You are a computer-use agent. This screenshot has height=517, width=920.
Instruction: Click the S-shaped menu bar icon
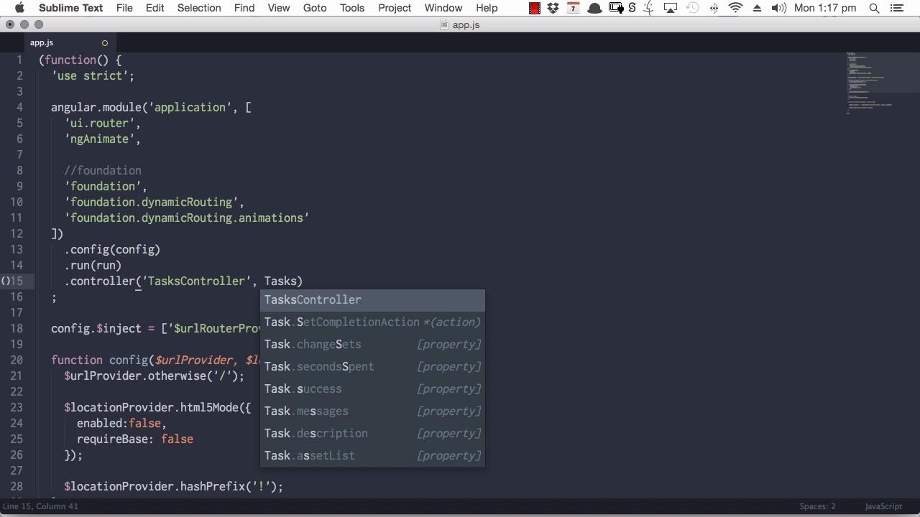pyautogui.click(x=632, y=8)
